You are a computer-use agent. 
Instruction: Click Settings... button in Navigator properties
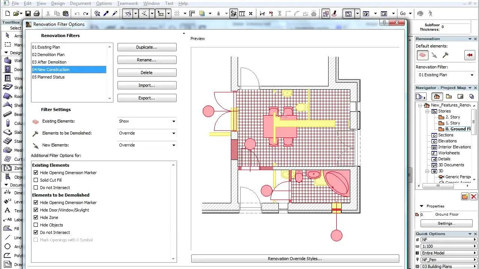pos(446,223)
